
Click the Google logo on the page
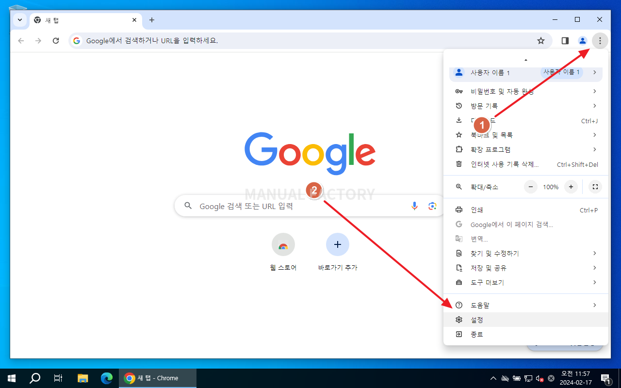point(310,153)
